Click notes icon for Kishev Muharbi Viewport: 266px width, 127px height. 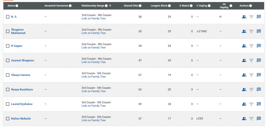pyautogui.click(x=259, y=119)
